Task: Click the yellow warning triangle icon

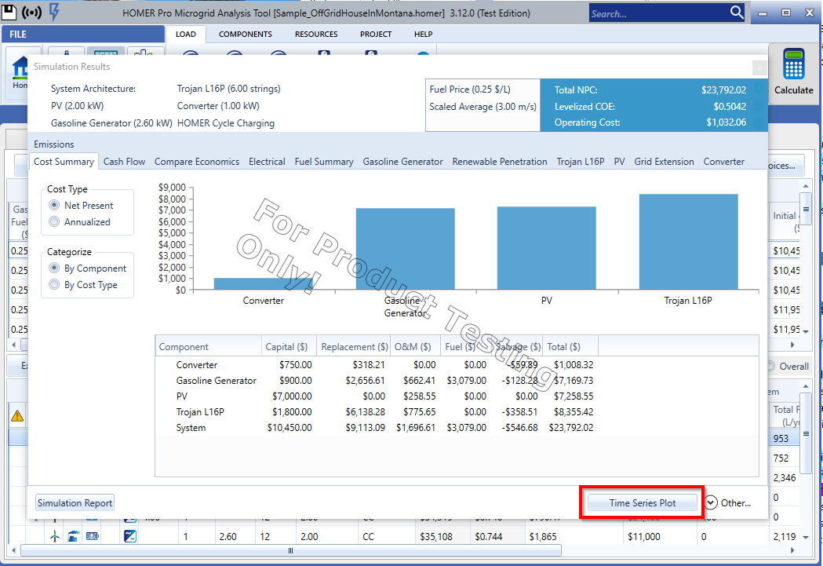Action: tap(16, 416)
